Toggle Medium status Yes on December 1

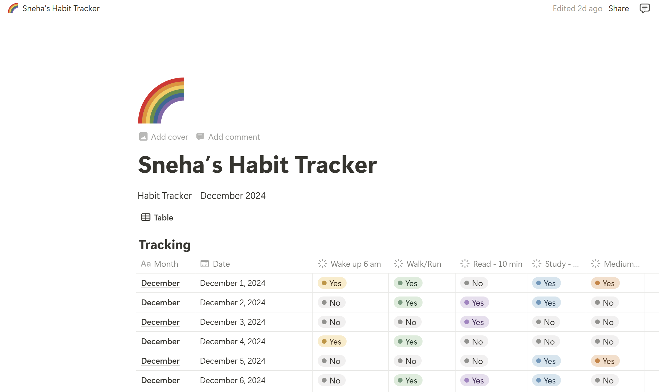tap(605, 283)
